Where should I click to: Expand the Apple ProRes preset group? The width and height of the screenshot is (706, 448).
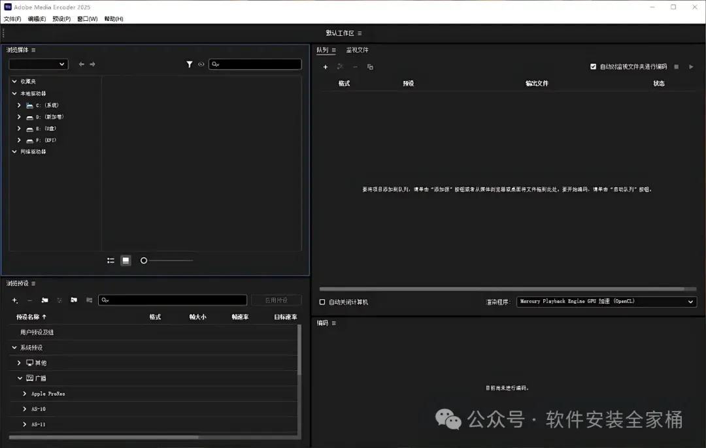(x=25, y=393)
